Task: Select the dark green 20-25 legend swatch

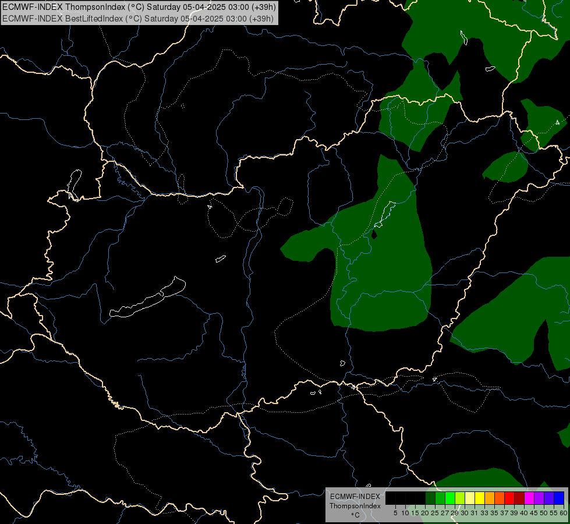Action: [430, 498]
